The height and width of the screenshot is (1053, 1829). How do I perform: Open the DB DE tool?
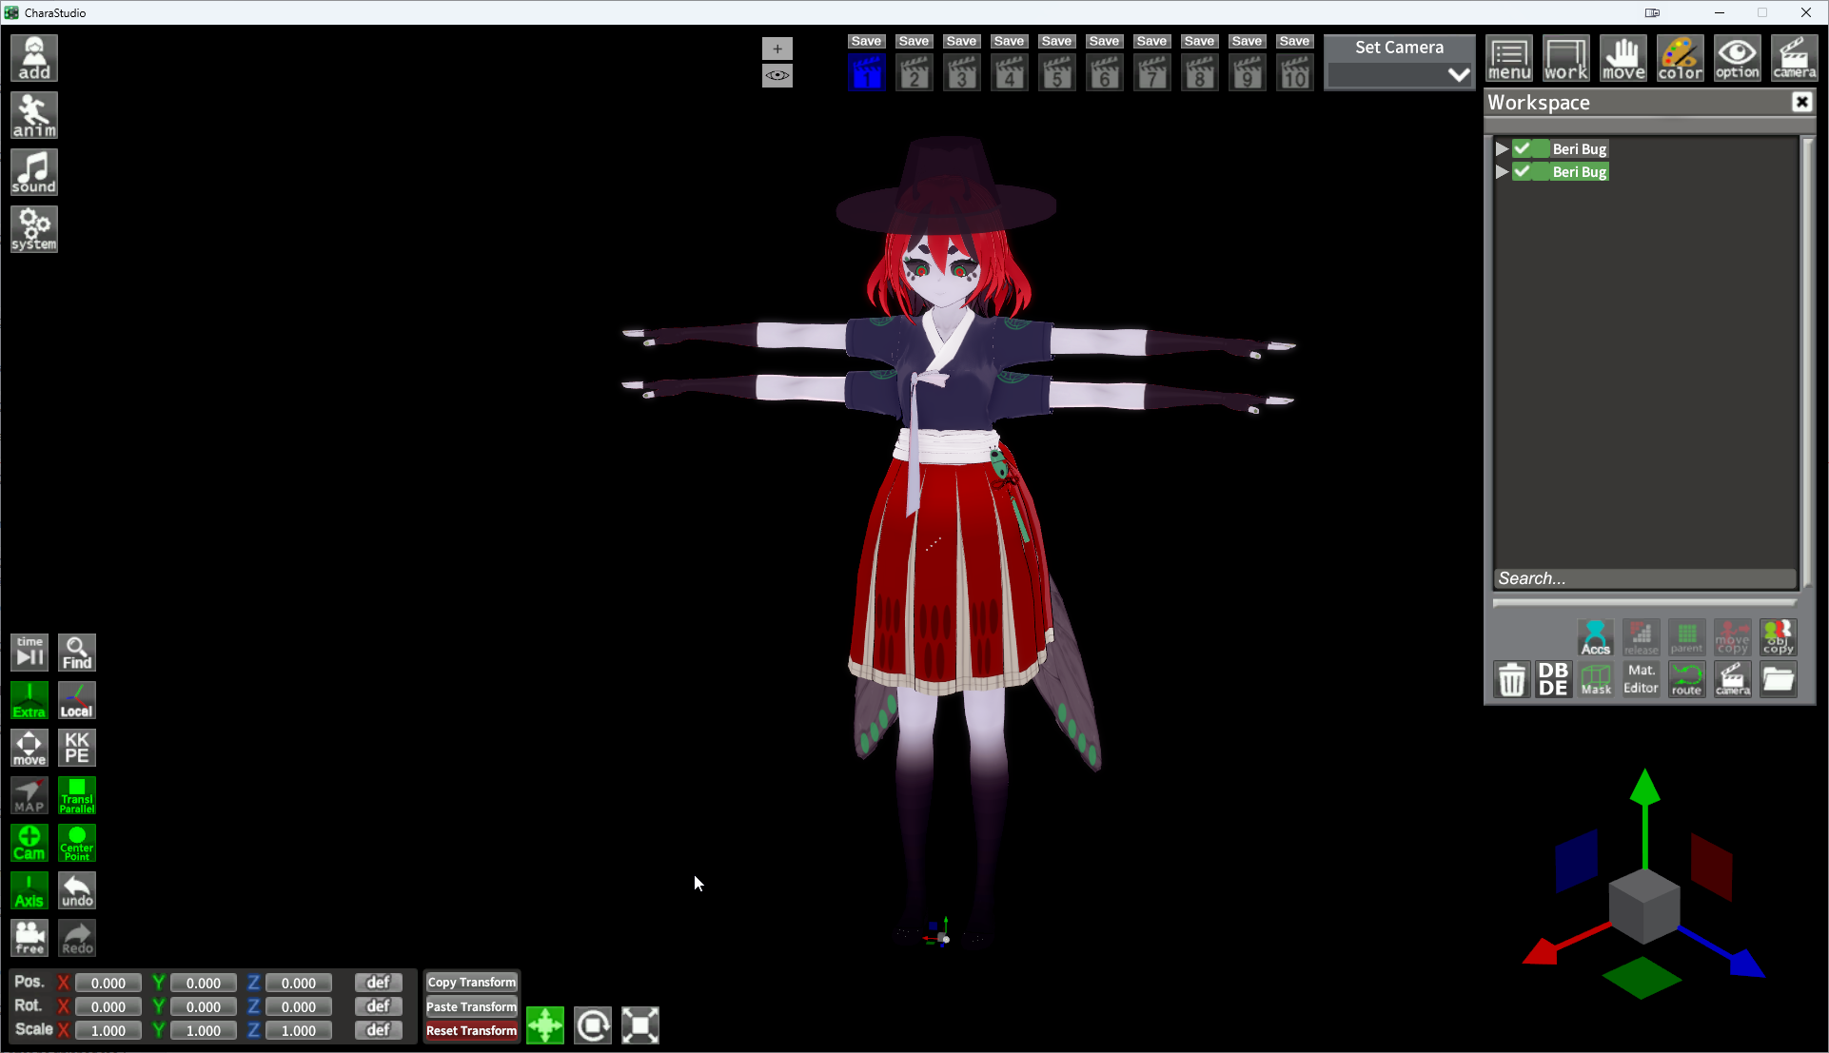click(1553, 680)
